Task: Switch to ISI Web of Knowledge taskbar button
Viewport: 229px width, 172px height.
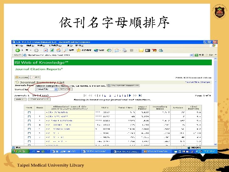Action: pyautogui.click(x=95, y=151)
